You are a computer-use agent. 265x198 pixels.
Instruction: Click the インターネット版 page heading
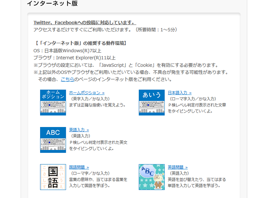pyautogui.click(x=52, y=4)
